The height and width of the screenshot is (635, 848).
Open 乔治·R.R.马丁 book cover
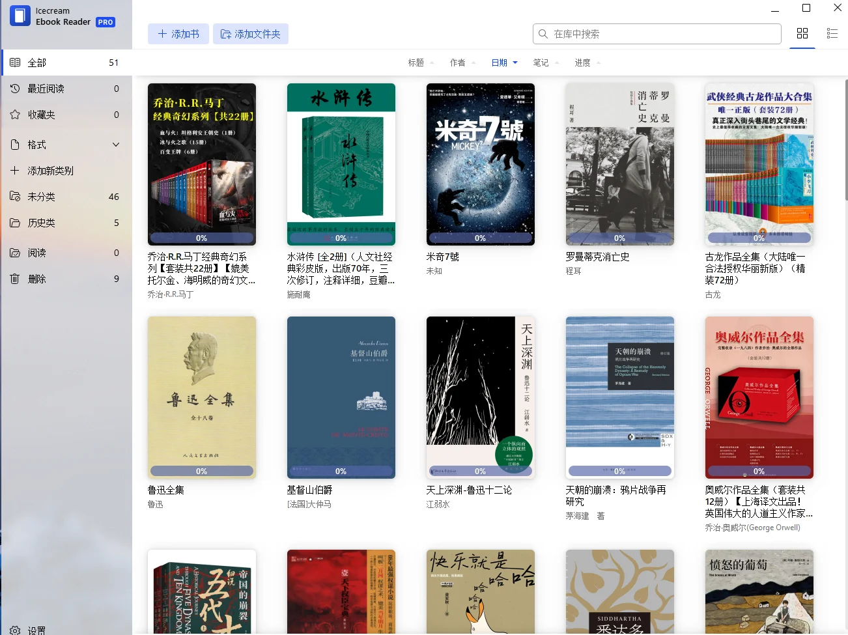pos(202,164)
